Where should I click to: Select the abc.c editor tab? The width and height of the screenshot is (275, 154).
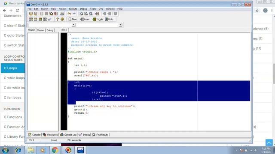coord(64,30)
